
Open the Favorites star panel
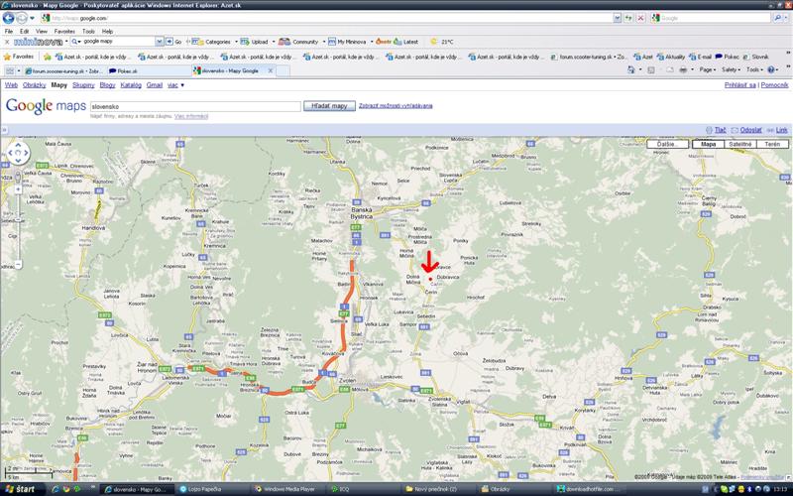tap(18, 57)
